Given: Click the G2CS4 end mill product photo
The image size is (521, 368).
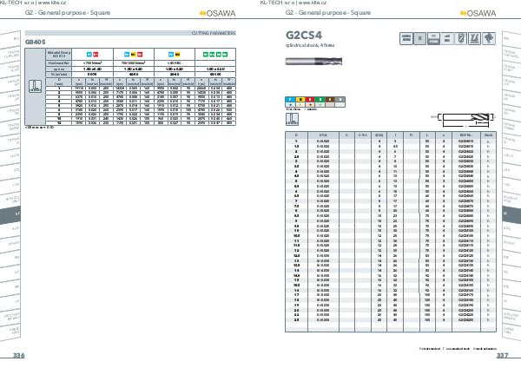Looking at the screenshot, I should pyautogui.click(x=313, y=61).
